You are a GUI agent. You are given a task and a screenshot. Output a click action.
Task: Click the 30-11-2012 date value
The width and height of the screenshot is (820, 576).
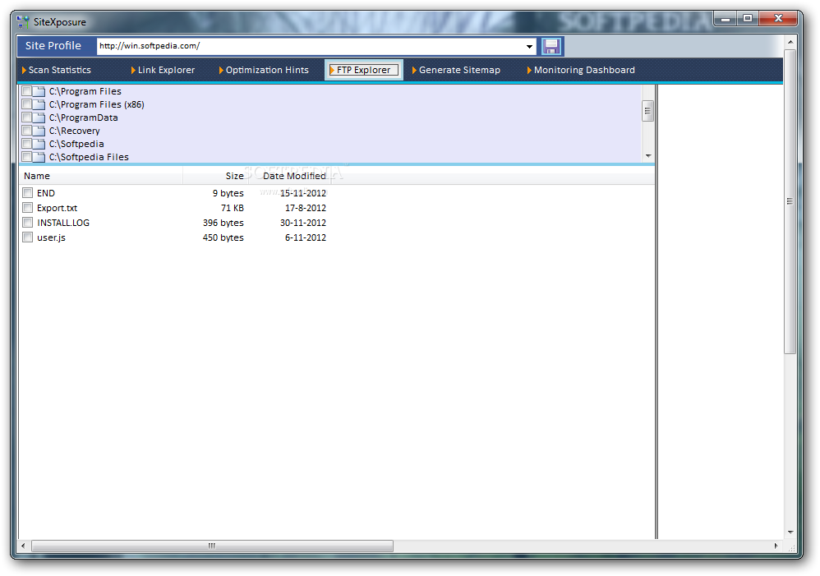tap(303, 223)
